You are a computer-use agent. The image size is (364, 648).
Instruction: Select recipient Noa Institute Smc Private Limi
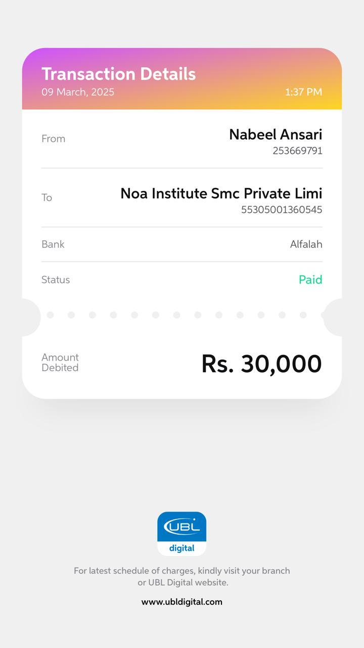click(x=221, y=193)
